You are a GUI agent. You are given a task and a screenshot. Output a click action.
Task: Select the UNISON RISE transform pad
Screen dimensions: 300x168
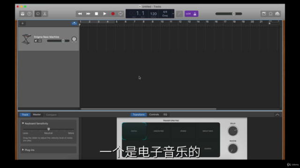point(158,131)
